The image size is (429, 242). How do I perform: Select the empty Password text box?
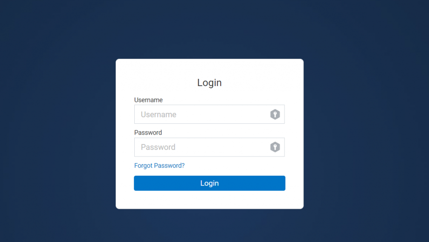(x=209, y=147)
